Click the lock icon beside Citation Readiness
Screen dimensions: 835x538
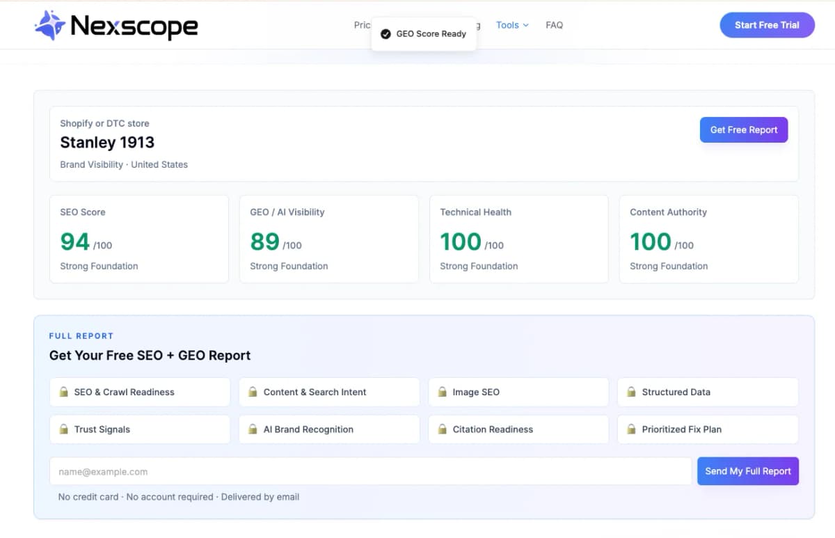(442, 429)
